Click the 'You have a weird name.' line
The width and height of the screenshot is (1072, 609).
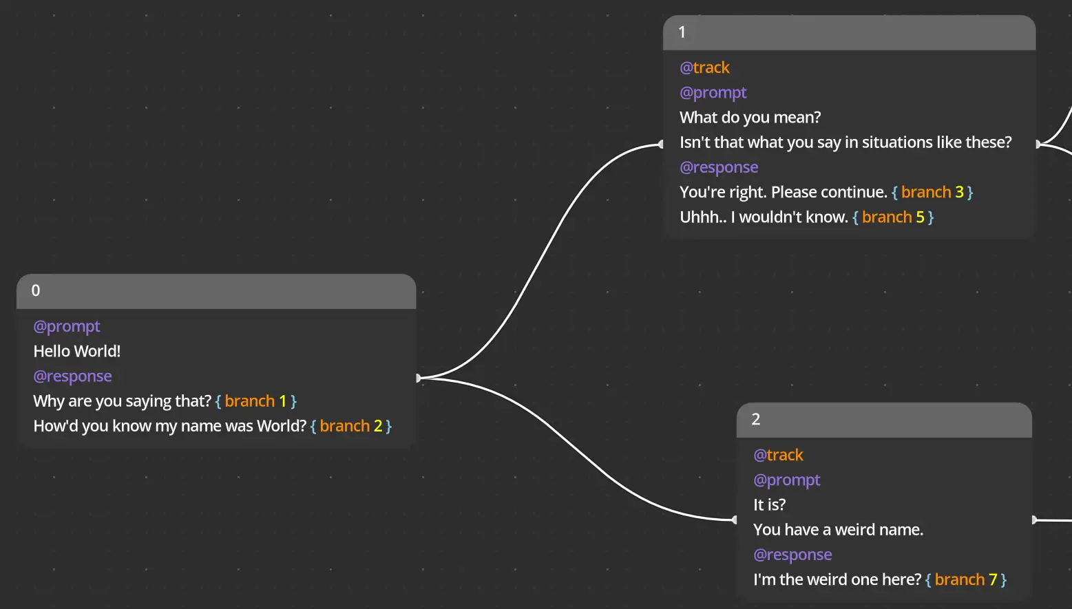click(x=838, y=530)
